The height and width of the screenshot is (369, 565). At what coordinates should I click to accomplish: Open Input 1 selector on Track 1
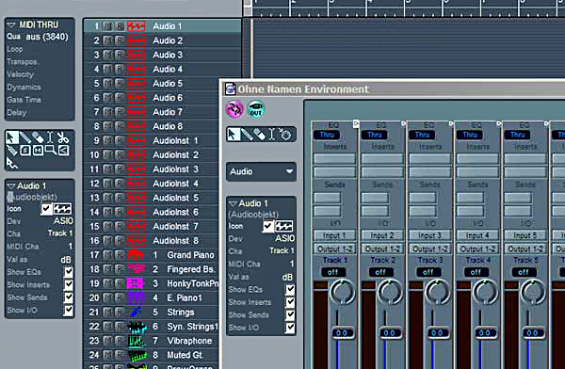(x=334, y=235)
